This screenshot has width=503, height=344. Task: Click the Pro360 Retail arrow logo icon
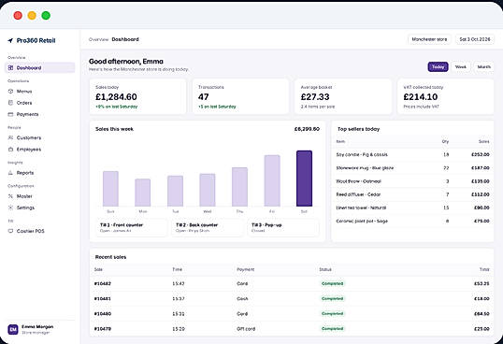[10, 40]
